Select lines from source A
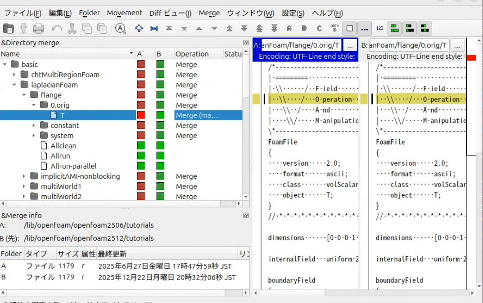 point(289,29)
